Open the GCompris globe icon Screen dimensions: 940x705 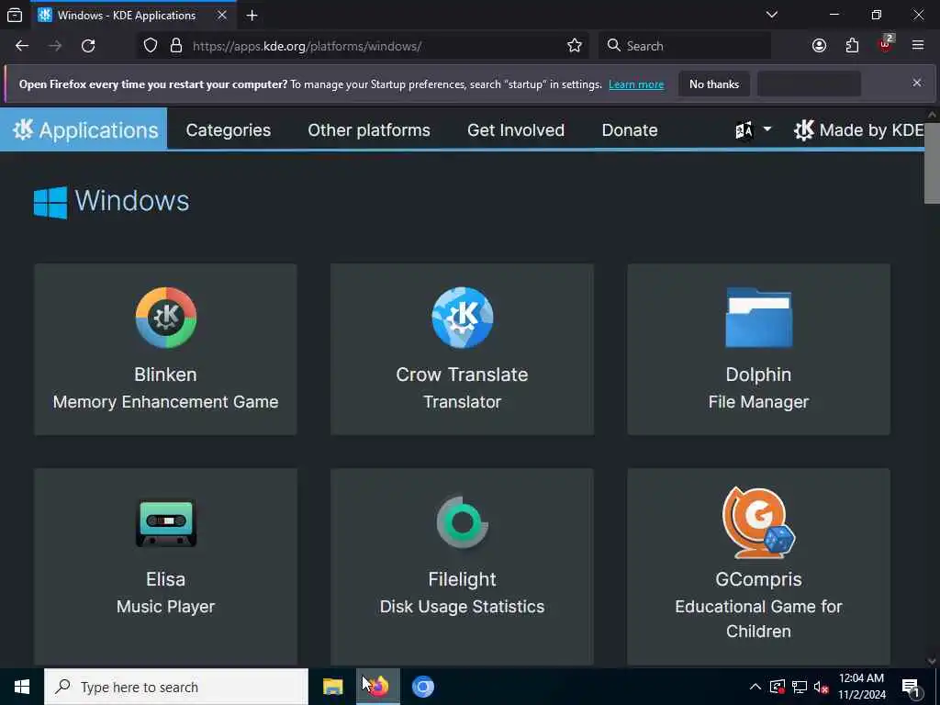758,522
